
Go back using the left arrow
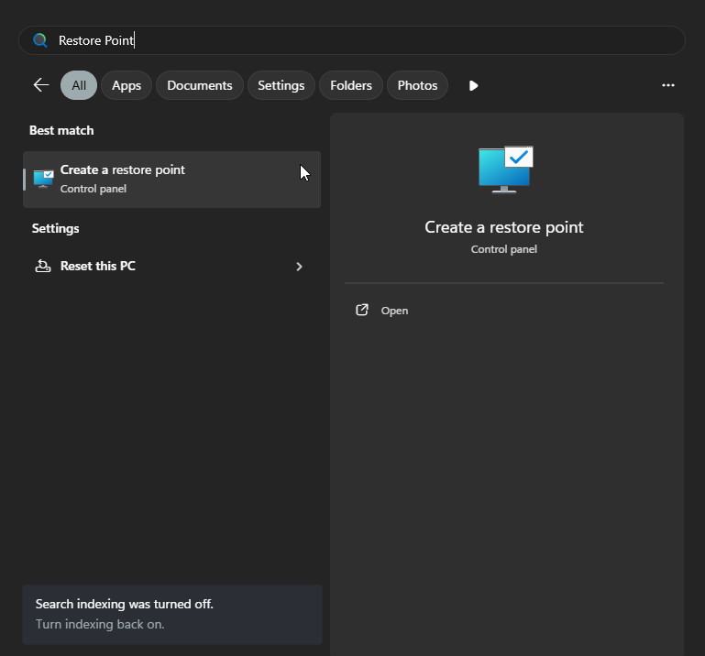pos(41,85)
